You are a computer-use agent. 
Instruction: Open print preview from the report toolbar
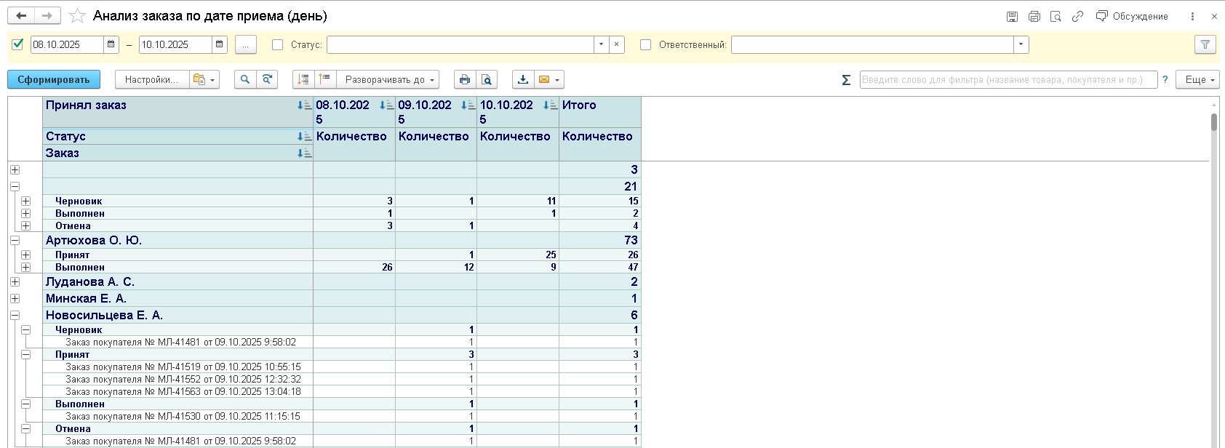[x=487, y=79]
